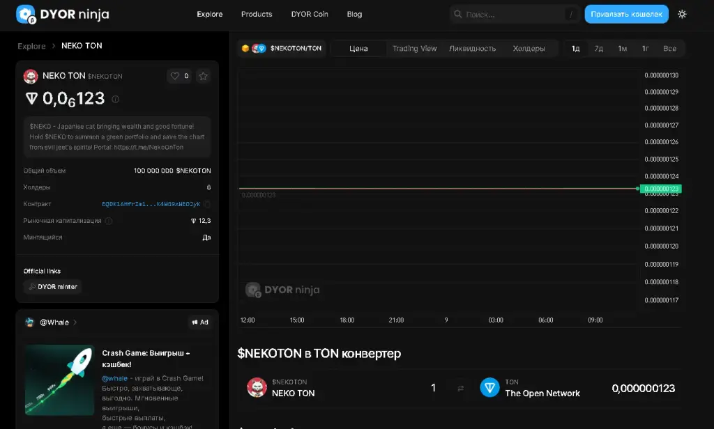Click the @whale link in ad text

tap(115, 378)
